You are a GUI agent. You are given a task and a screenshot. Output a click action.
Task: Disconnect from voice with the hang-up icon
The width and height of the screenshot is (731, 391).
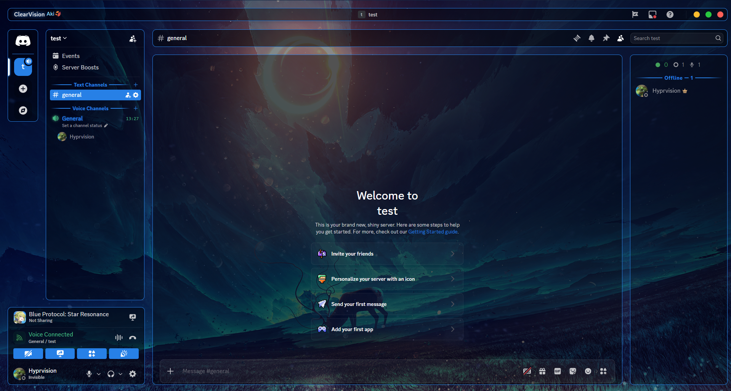point(133,338)
